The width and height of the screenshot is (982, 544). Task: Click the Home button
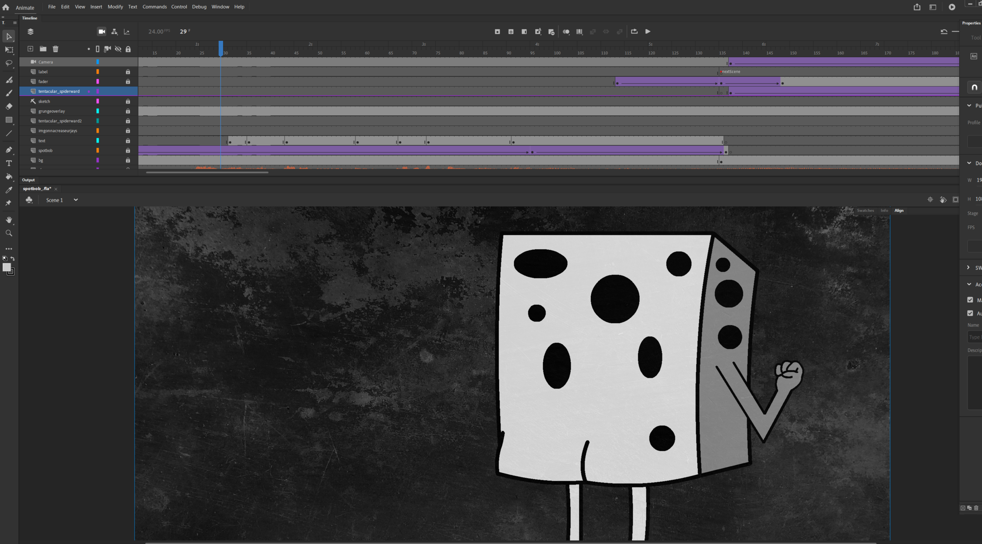(x=6, y=7)
